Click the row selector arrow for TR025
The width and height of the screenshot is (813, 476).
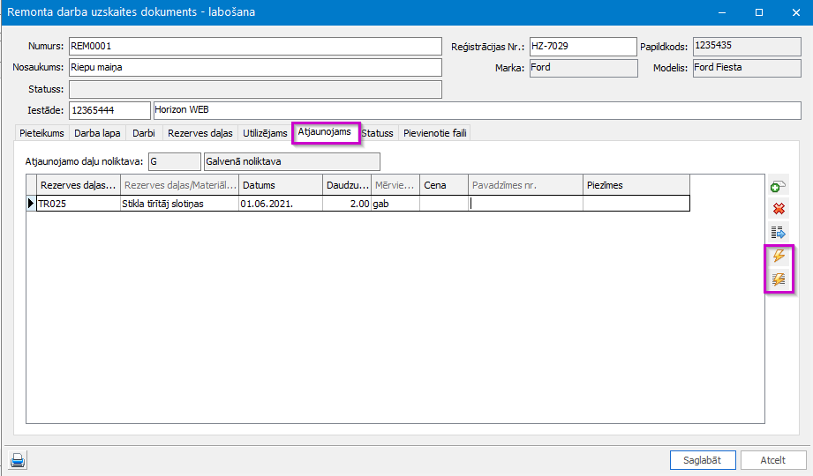(x=31, y=204)
